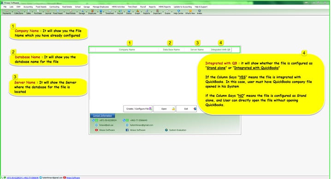The height and width of the screenshot is (179, 331).
Task: Open the HRMS Reports menu
Action: tap(165, 7)
